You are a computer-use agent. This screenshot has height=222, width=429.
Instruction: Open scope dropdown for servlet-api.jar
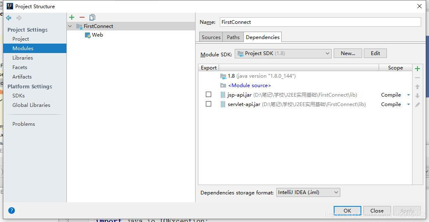(x=408, y=104)
